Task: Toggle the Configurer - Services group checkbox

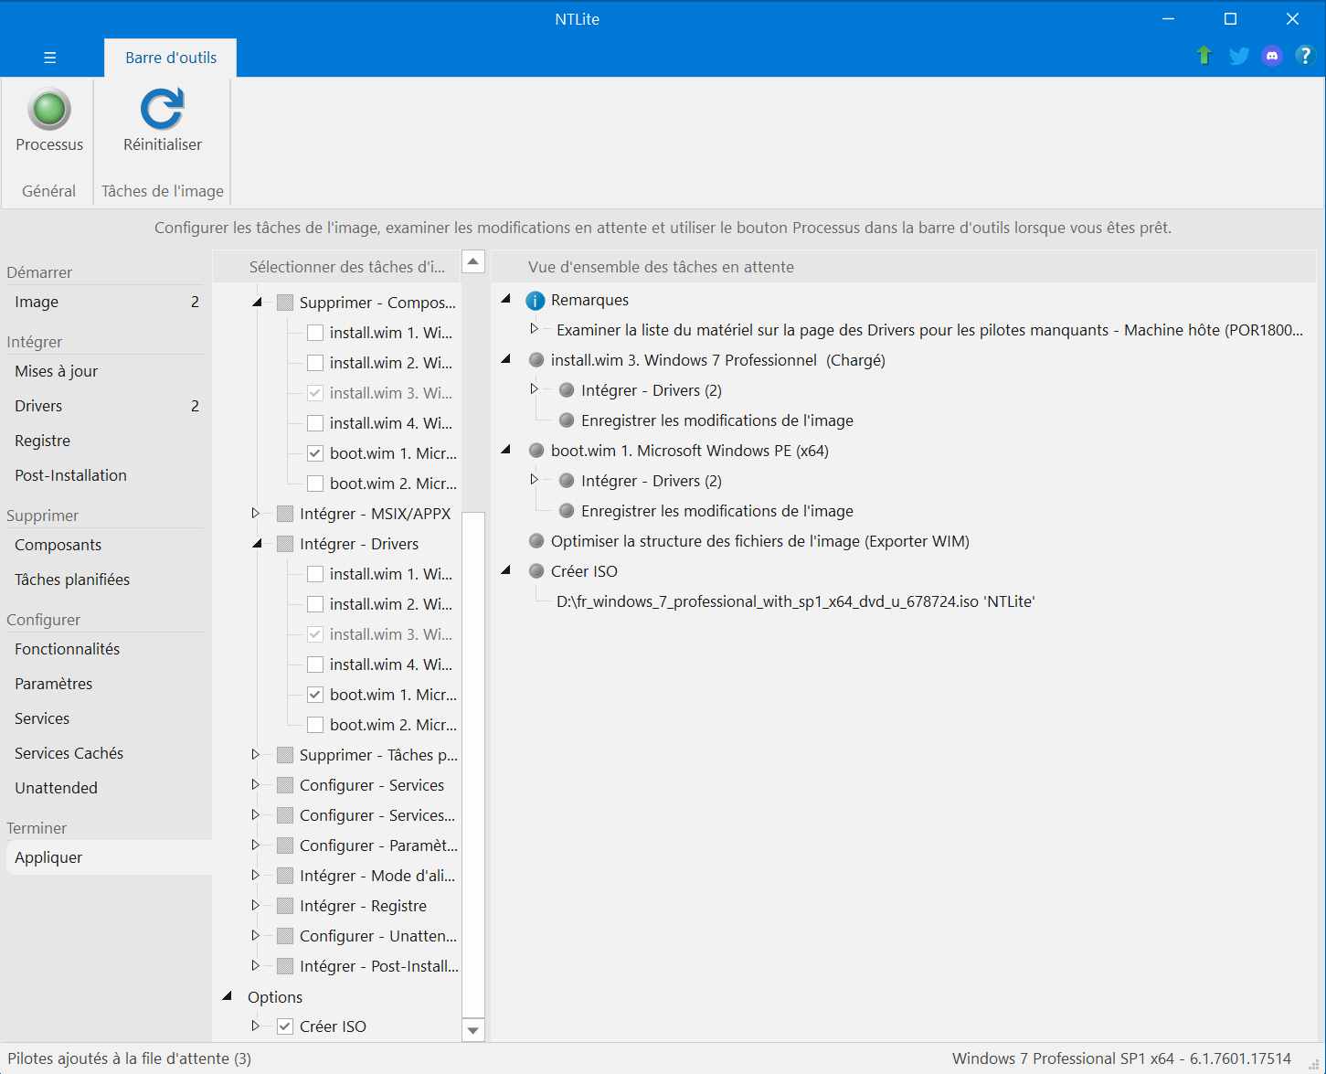Action: [x=285, y=785]
